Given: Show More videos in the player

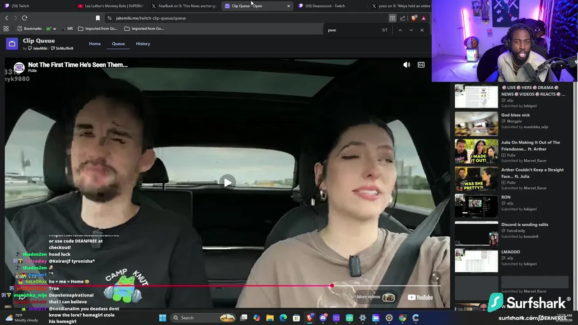Looking at the screenshot, I should [376, 297].
